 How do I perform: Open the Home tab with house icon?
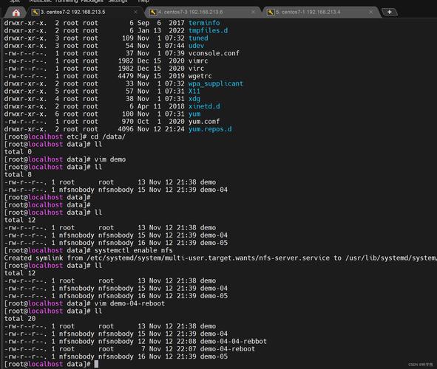click(x=16, y=13)
